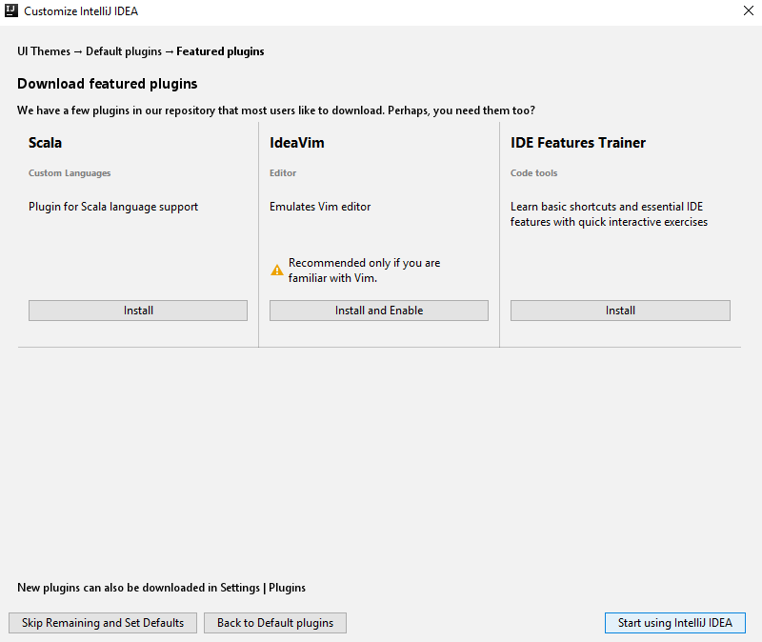762x642 pixels.
Task: Select the UI Themes breadcrumb step
Action: (x=44, y=51)
